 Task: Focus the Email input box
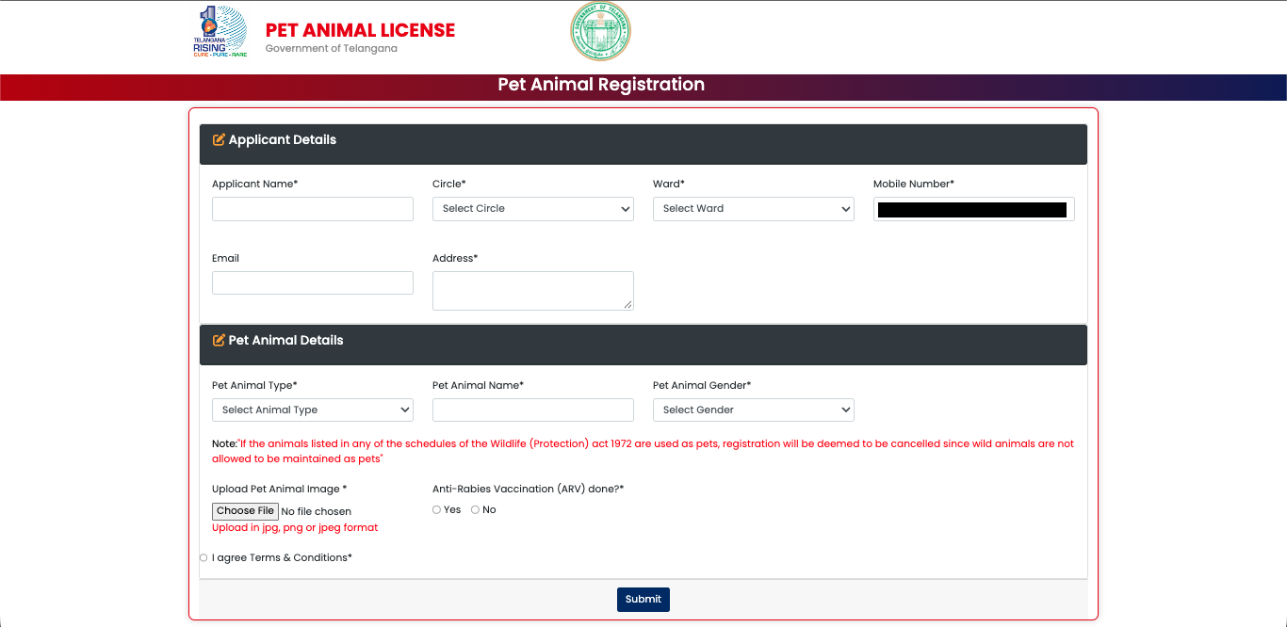pyautogui.click(x=313, y=282)
